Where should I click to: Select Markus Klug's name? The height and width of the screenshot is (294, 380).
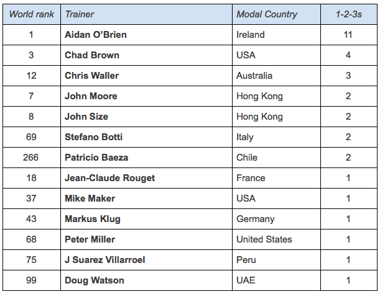93,219
